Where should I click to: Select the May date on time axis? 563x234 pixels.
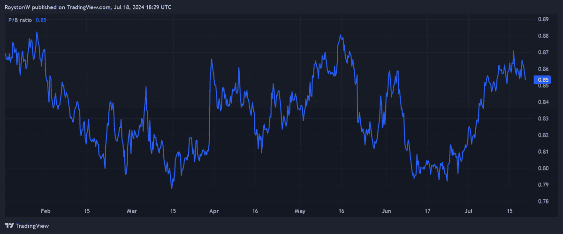click(x=299, y=211)
